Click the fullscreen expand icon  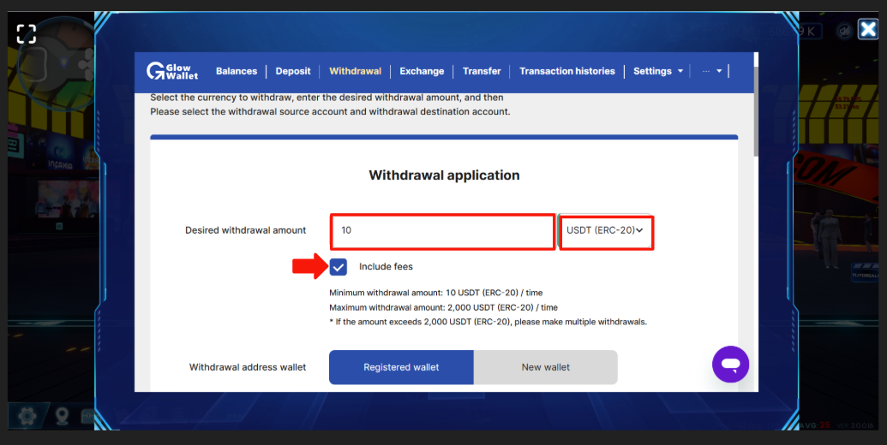pos(26,34)
